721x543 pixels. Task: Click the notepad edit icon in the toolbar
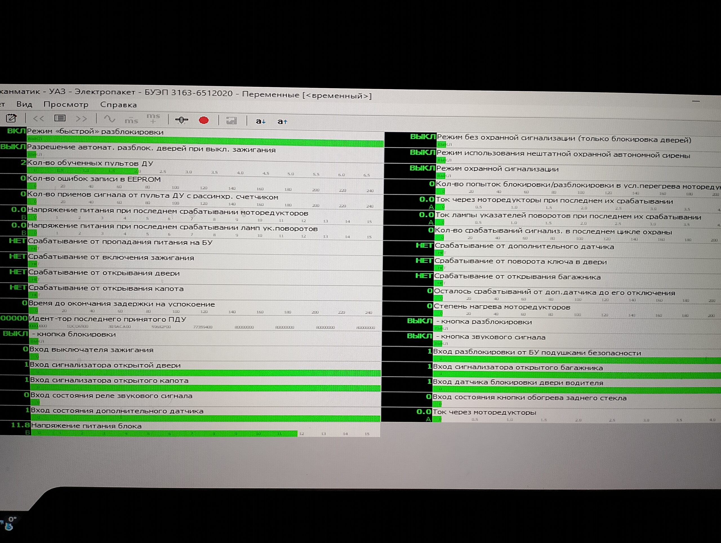[11, 118]
